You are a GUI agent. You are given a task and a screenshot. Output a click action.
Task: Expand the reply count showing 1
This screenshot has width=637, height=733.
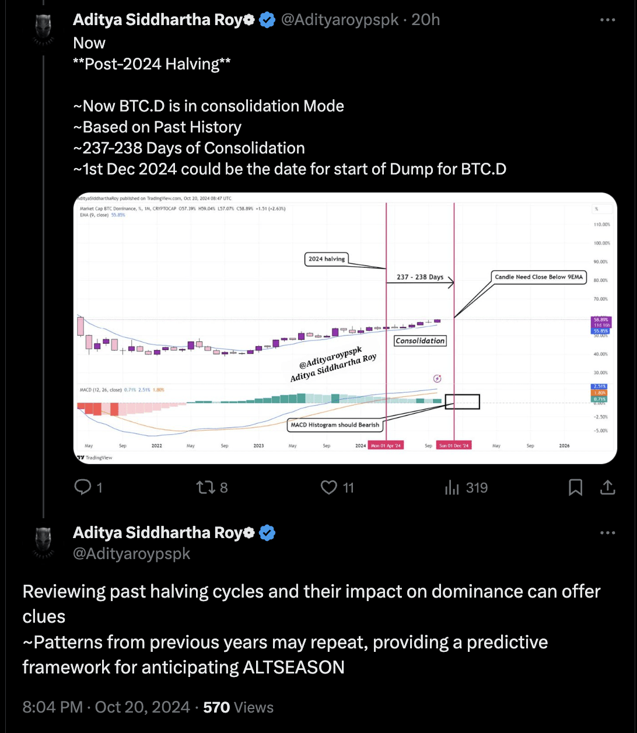pyautogui.click(x=98, y=487)
